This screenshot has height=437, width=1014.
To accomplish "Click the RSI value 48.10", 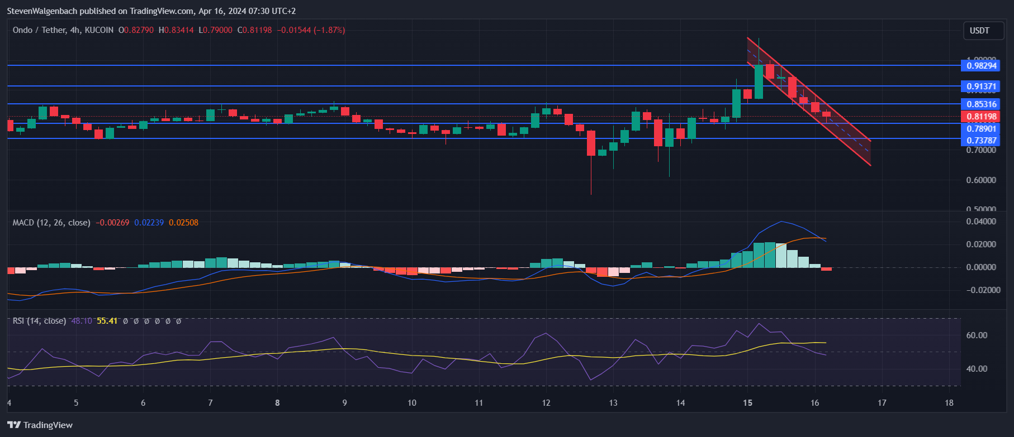I will coord(82,321).
